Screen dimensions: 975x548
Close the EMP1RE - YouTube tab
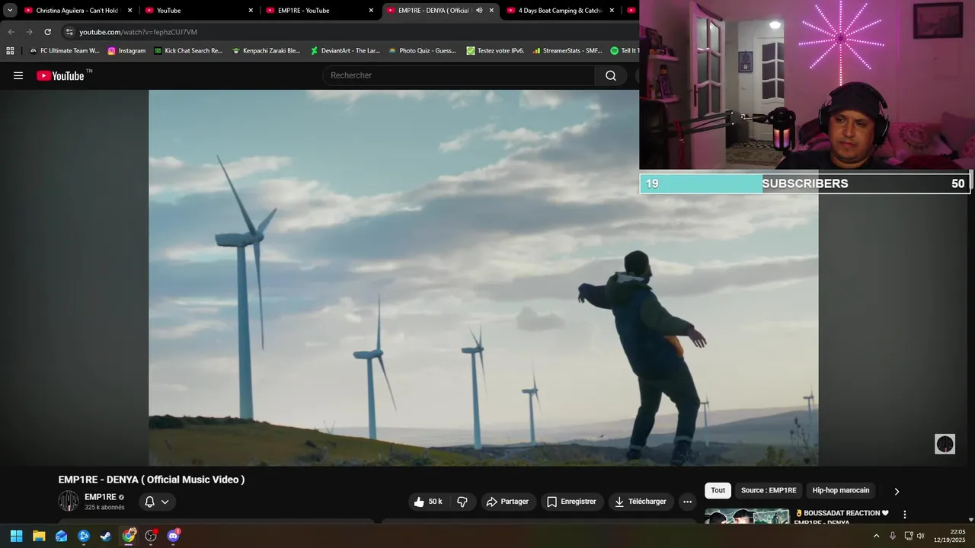click(371, 11)
